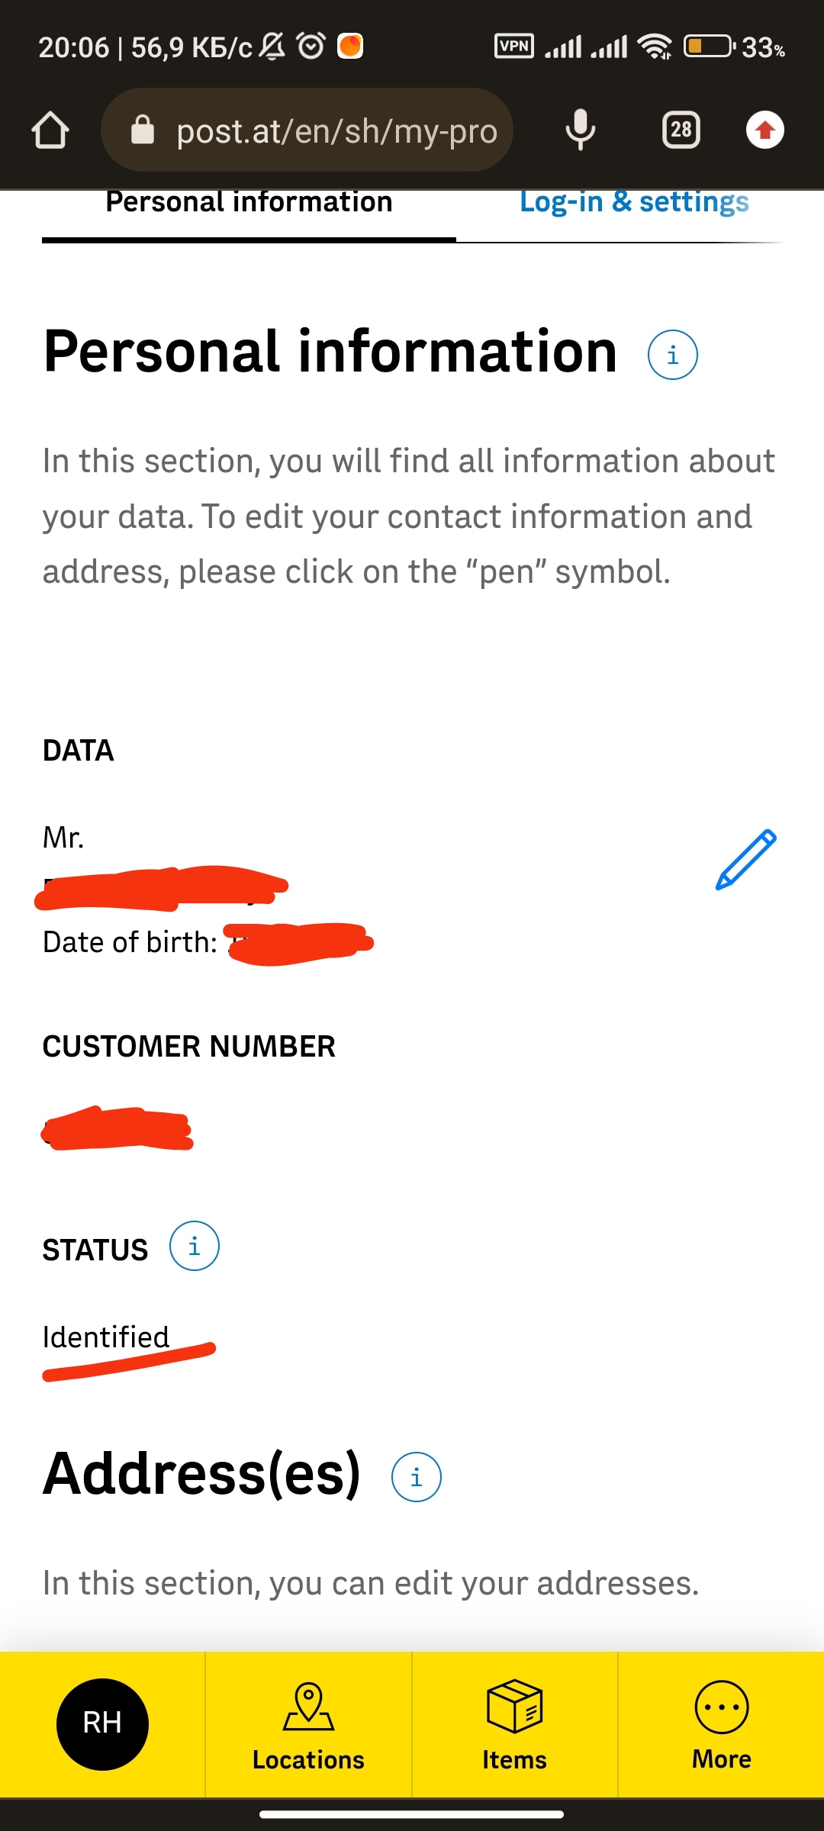
Task: Select the Personal information tab
Action: (249, 203)
